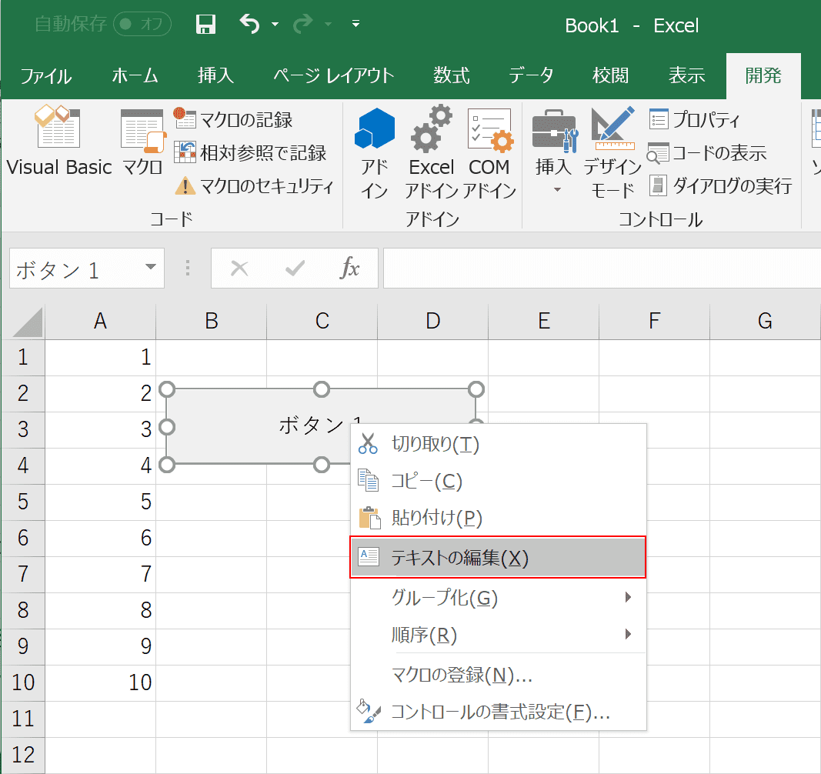Select column B header
The image size is (821, 774).
coord(211,321)
